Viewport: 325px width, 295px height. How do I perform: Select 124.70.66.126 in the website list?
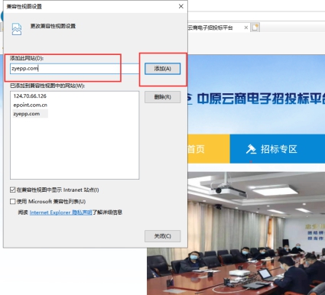[x=30, y=96]
